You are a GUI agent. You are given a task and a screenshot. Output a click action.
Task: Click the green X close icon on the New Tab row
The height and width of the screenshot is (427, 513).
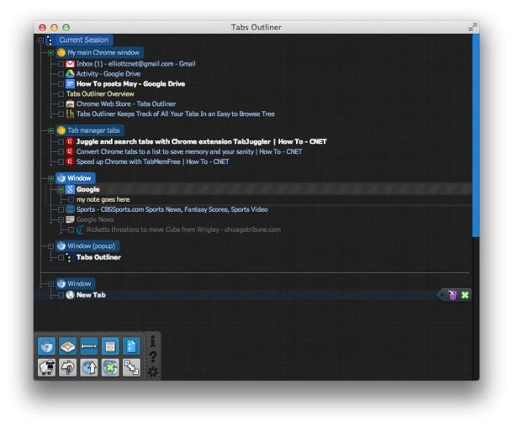pyautogui.click(x=465, y=295)
